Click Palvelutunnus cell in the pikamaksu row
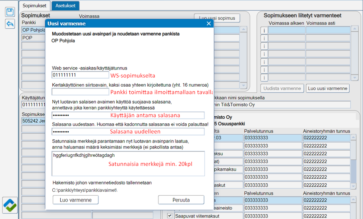This screenshot has width=363, height=219. 273,169
